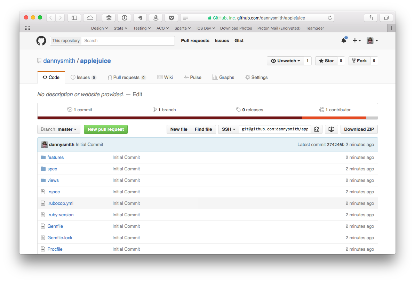
Task: Open the SSH protocol dropdown
Action: point(229,129)
